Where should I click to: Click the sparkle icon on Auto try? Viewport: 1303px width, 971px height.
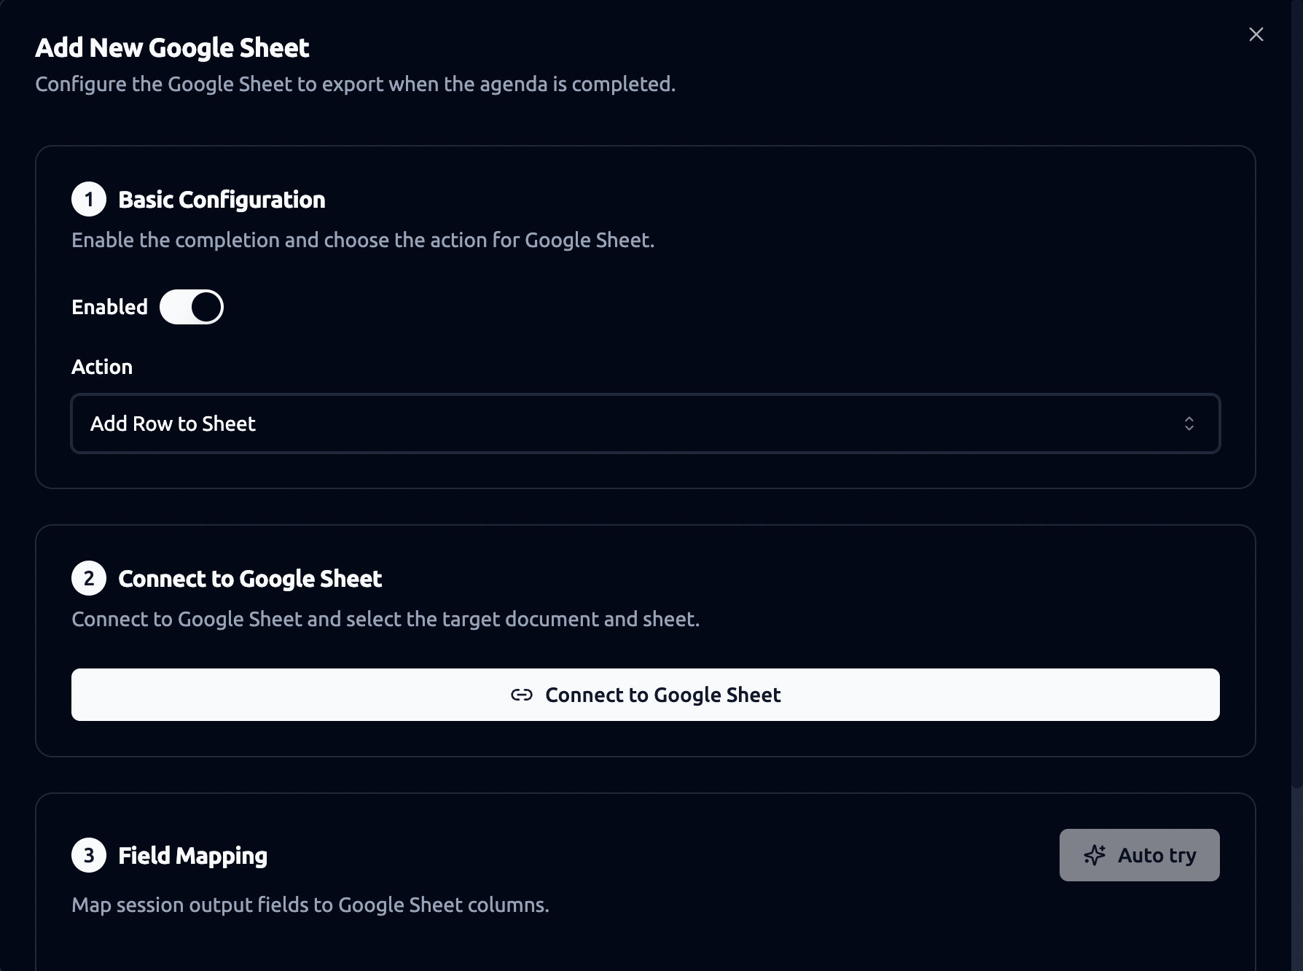point(1095,855)
